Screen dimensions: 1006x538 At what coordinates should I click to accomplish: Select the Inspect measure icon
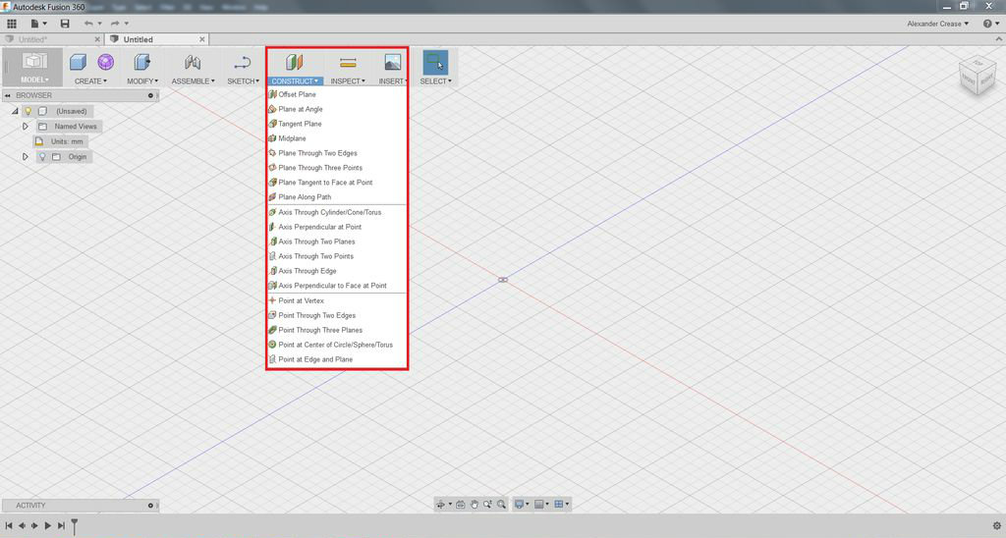point(348,62)
